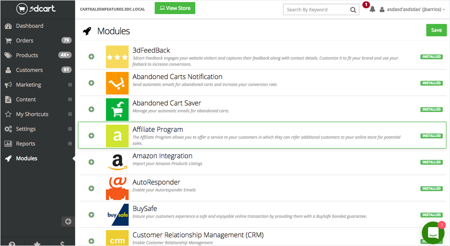Viewport: 450px width, 246px height.
Task: Click the View Store button
Action: [175, 8]
